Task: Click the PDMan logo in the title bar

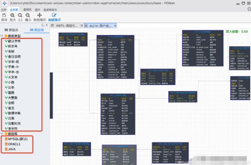Action: pos(5,3)
